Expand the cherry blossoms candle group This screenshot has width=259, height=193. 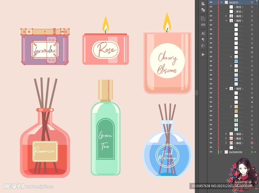click(226, 134)
